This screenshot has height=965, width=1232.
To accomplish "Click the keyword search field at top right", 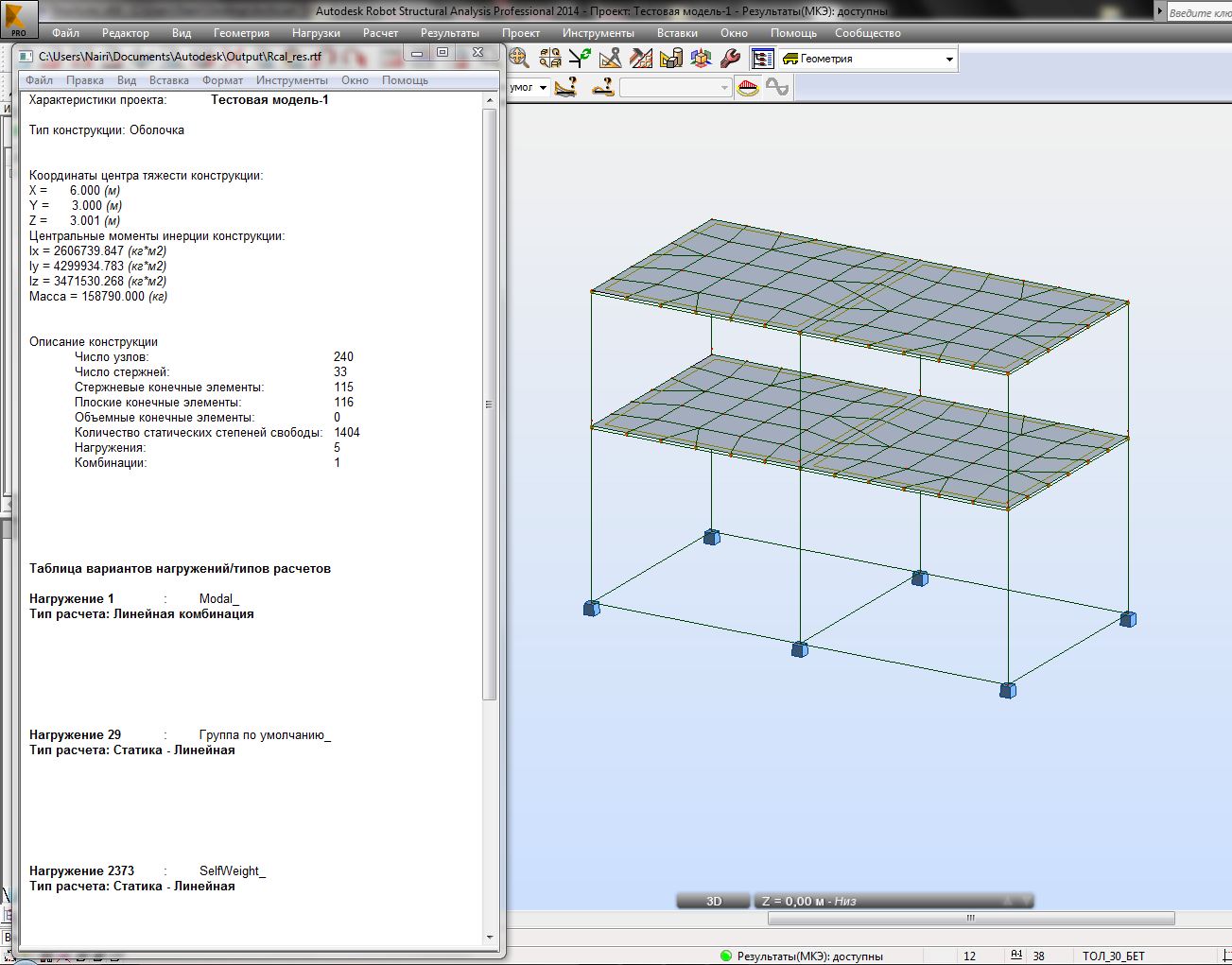I will pos(1199,12).
